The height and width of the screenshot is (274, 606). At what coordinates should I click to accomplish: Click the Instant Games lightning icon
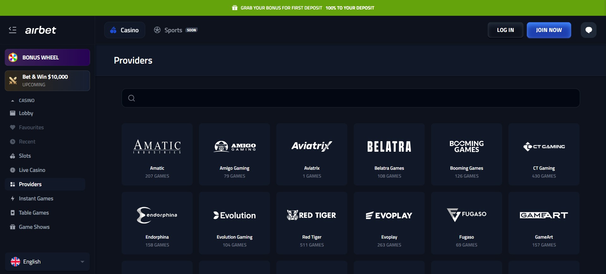click(x=13, y=198)
